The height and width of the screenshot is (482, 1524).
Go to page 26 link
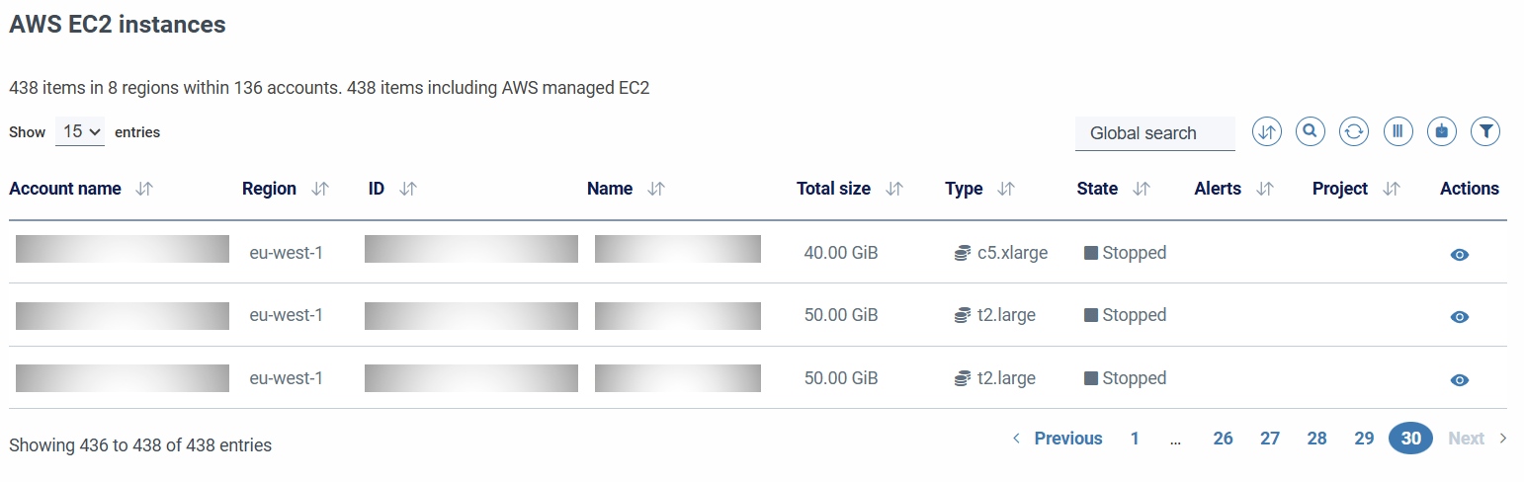click(1223, 439)
